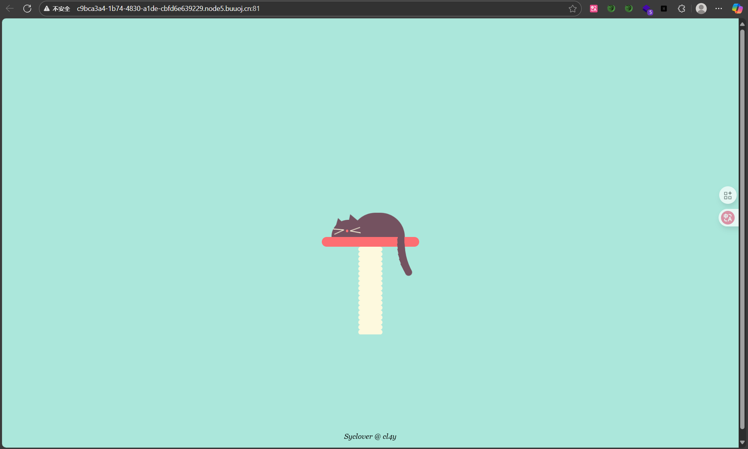
Task: Click the second green Tampermonkey extension icon
Action: point(628,8)
